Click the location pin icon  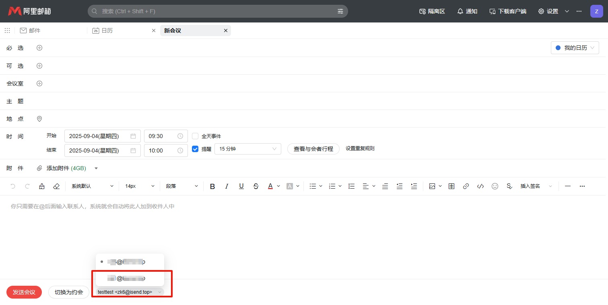[39, 119]
